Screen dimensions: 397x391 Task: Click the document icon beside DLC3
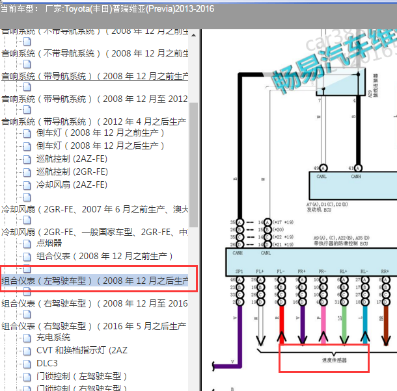pos(27,364)
